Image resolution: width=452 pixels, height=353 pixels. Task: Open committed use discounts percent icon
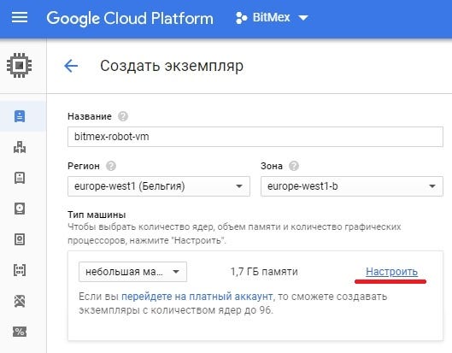click(x=20, y=332)
